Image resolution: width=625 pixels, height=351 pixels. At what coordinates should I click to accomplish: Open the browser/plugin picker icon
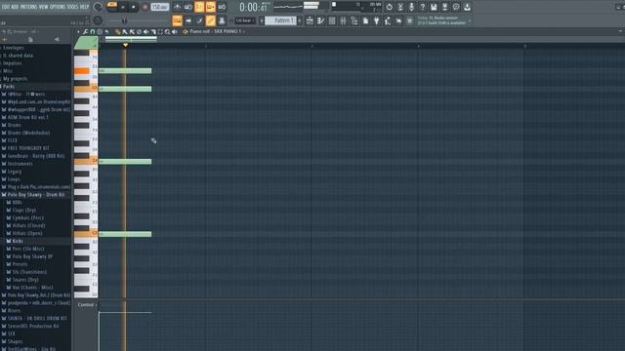354,20
